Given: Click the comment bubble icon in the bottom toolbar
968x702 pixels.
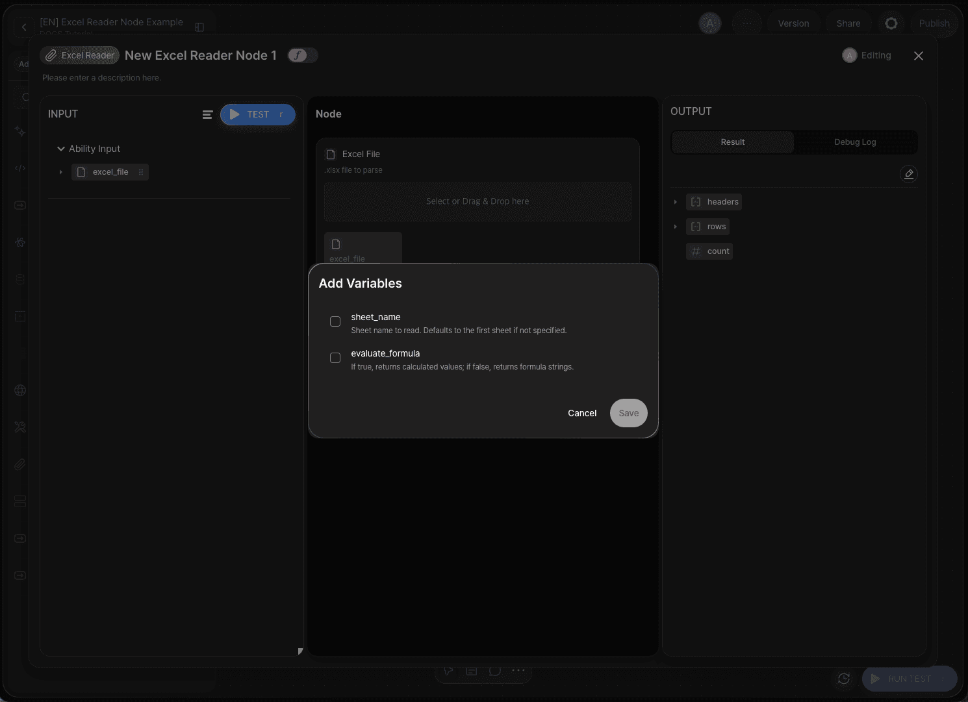Looking at the screenshot, I should pos(495,671).
